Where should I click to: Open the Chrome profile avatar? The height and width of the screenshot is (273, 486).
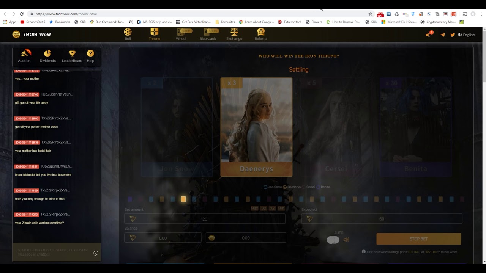(473, 14)
